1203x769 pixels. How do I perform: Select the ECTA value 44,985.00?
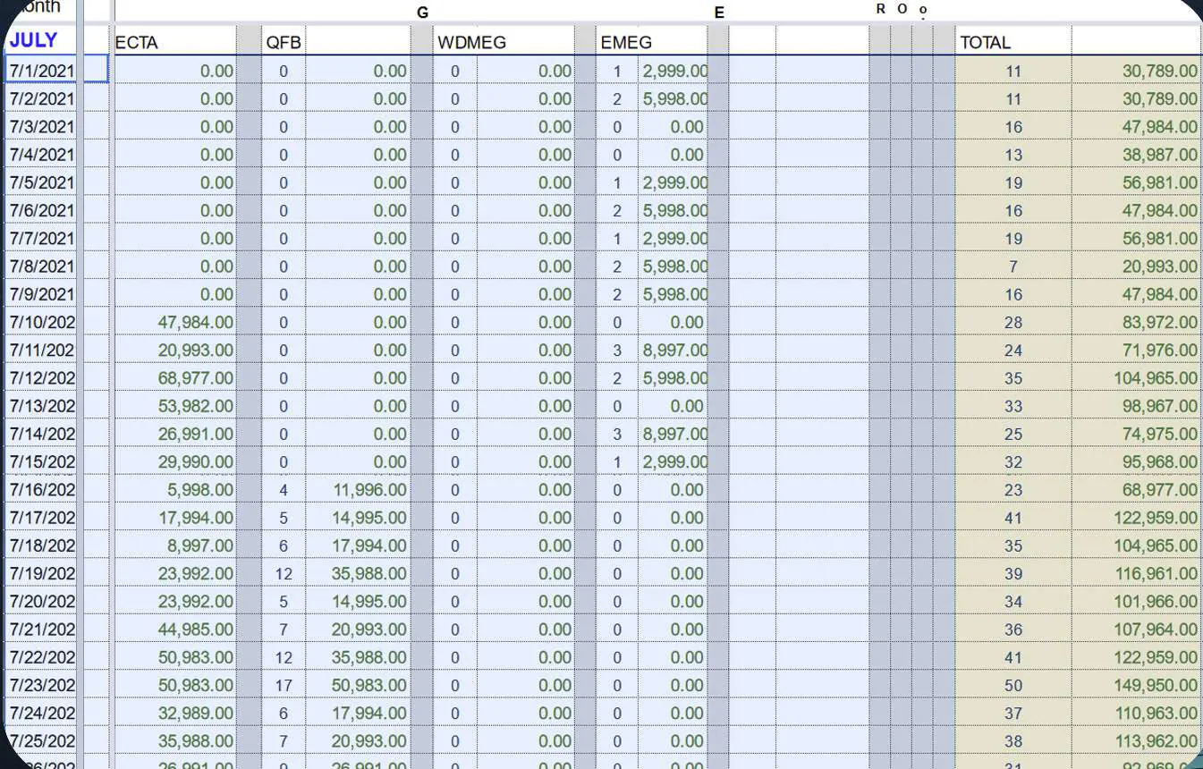175,630
